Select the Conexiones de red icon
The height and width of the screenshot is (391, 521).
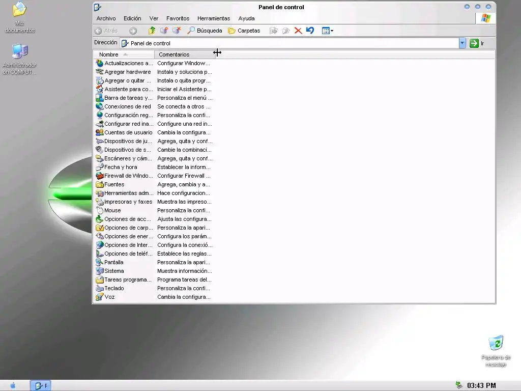click(99, 106)
